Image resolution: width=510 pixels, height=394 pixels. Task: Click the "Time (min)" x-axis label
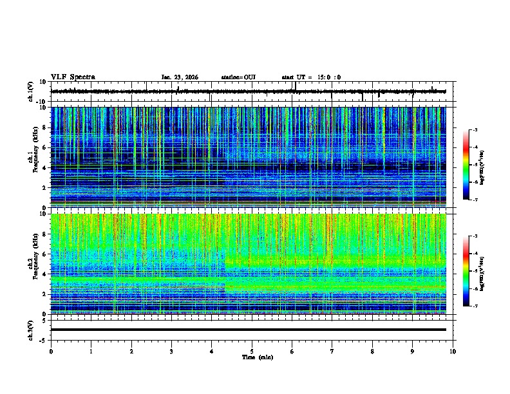pyautogui.click(x=258, y=357)
